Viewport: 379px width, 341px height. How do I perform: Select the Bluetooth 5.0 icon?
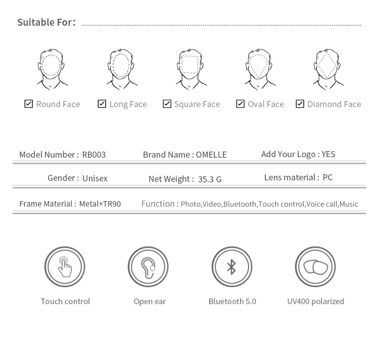tap(231, 267)
